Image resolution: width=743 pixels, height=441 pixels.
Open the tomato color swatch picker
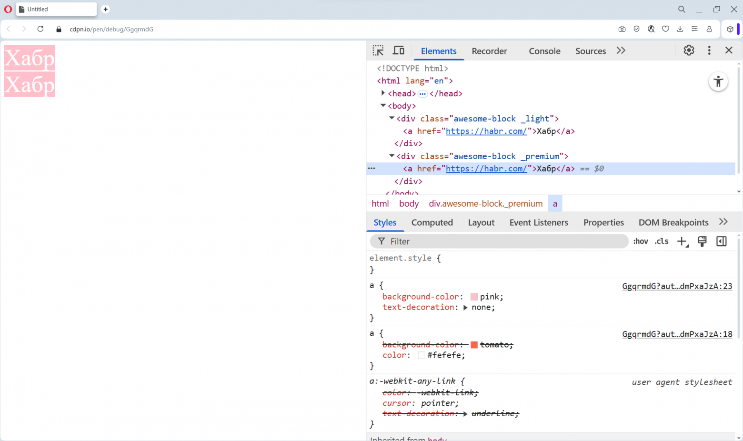474,345
